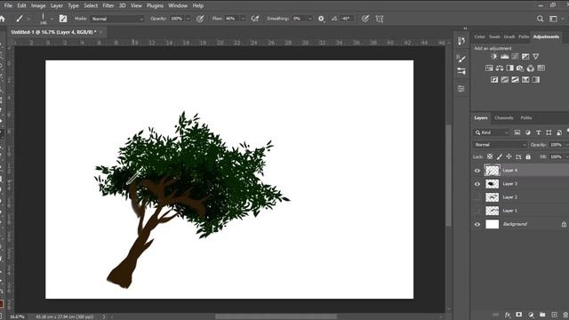Toggle the Brush Settings panel icon
Image resolution: width=569 pixels, height=320 pixels.
pyautogui.click(x=63, y=19)
